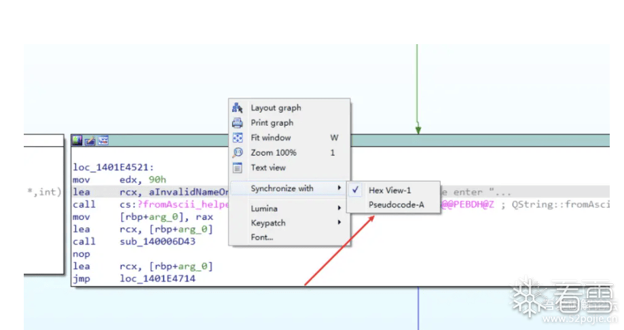
Task: Click the Fit window icon
Action: (238, 138)
